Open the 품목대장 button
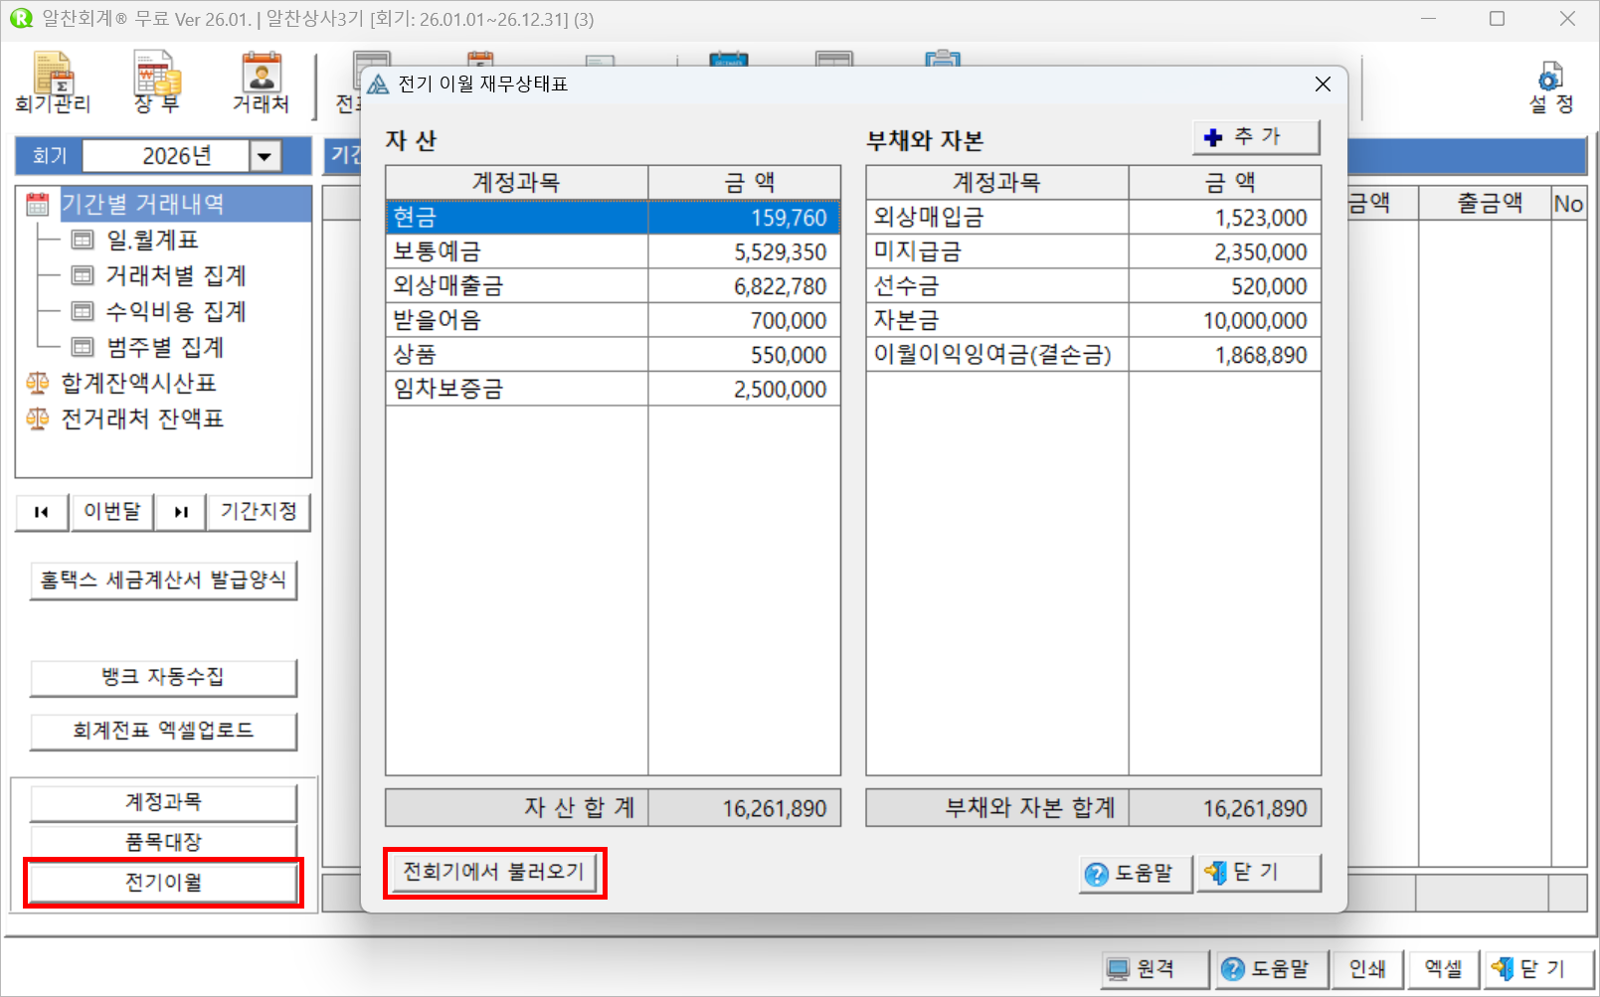This screenshot has height=997, width=1600. pos(163,842)
